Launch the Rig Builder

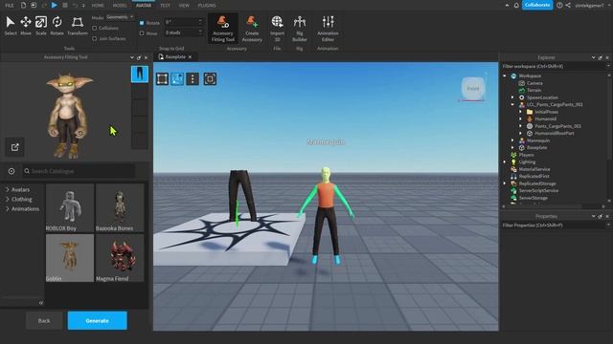(300, 29)
